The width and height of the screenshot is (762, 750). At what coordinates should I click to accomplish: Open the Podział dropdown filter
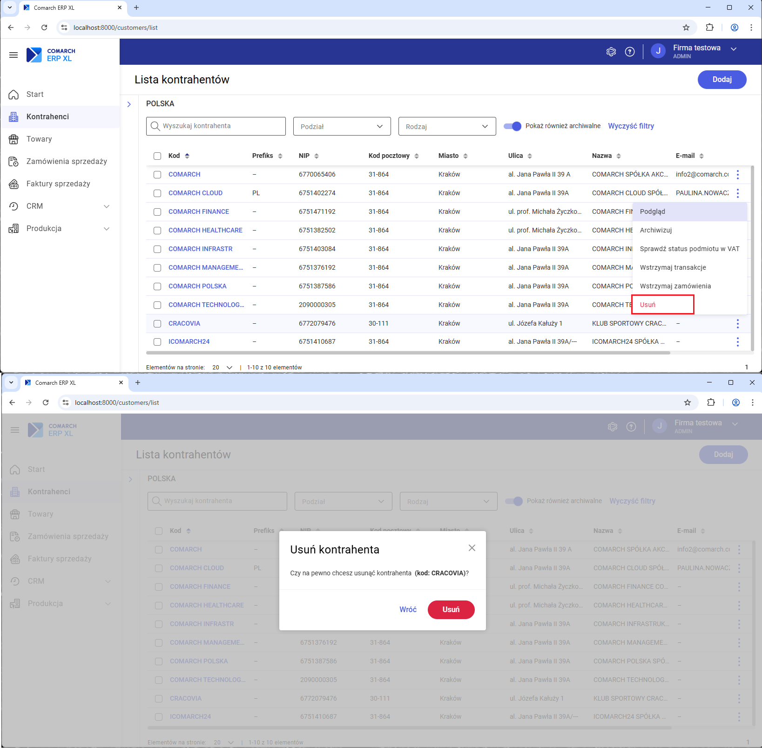pyautogui.click(x=342, y=126)
